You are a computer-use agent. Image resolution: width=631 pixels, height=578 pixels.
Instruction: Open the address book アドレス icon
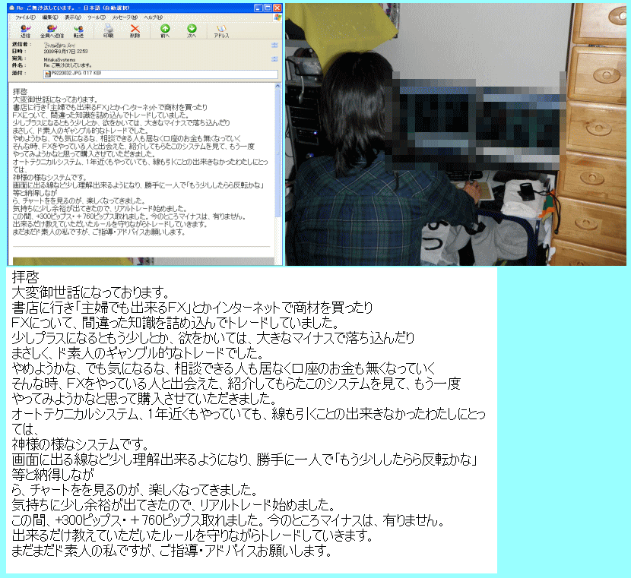pyautogui.click(x=221, y=30)
